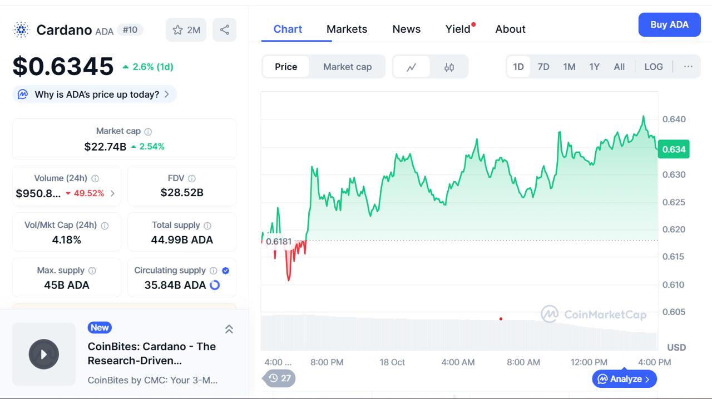Screen dimensions: 712x399
Task: Add Cardano to watchlist with star button
Action: click(x=186, y=30)
